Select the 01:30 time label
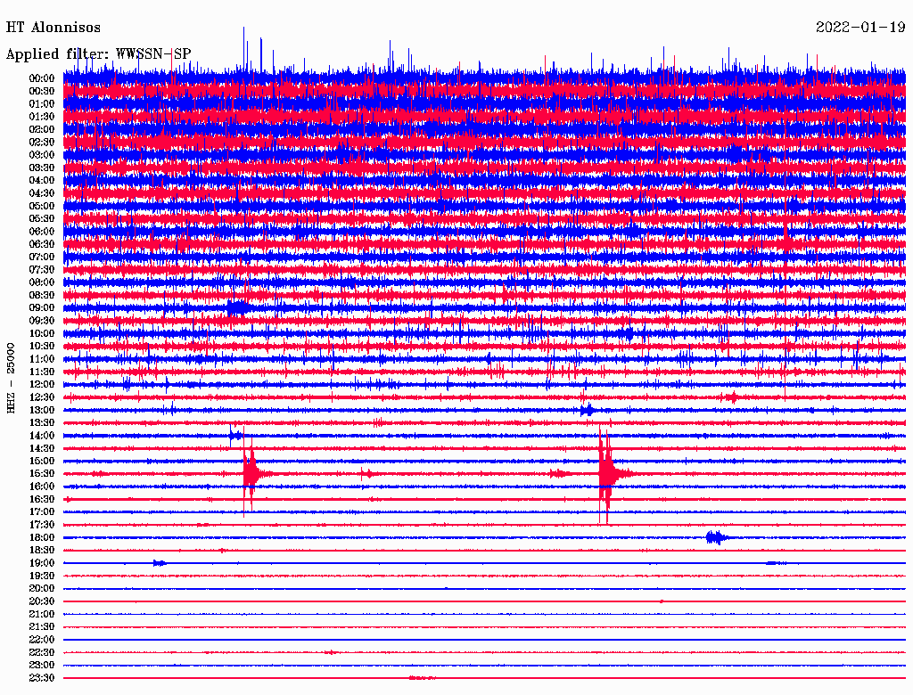913x695 pixels. (x=42, y=117)
